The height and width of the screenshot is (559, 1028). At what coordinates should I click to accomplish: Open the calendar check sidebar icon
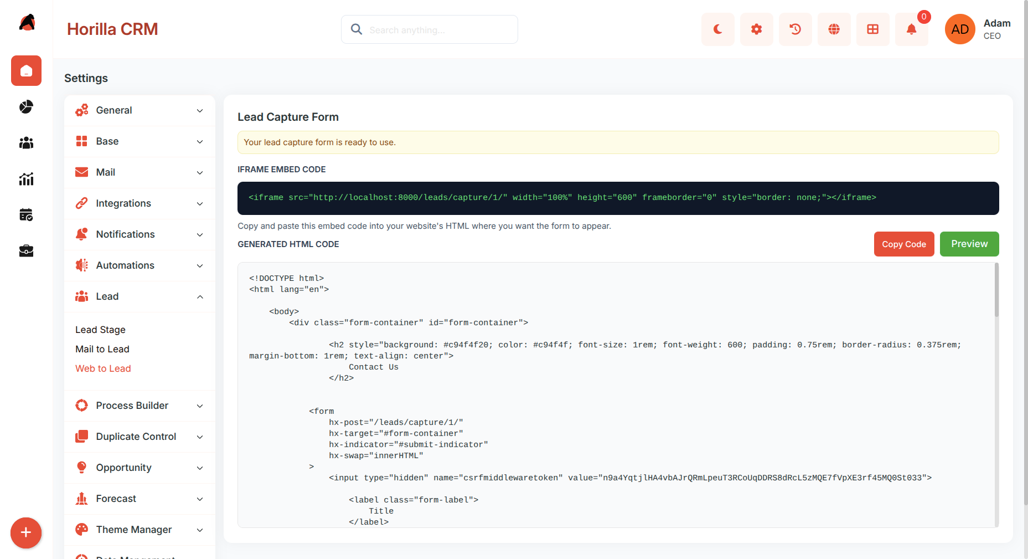26,214
